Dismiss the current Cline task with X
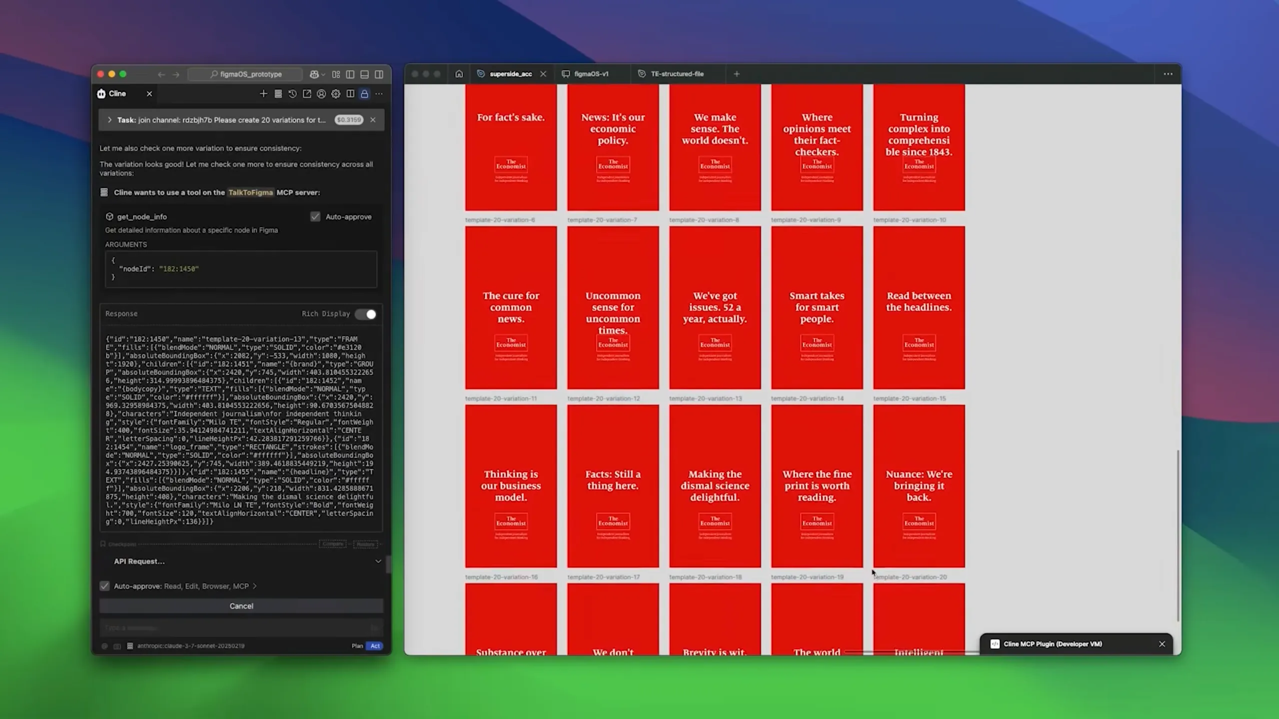Screen dimensions: 1279x719 [x=373, y=119]
